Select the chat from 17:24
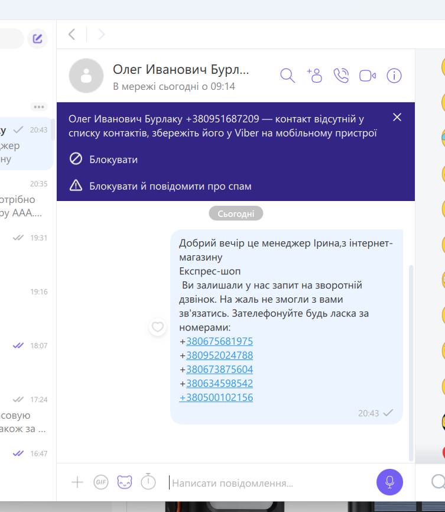The image size is (445, 512). (27, 414)
